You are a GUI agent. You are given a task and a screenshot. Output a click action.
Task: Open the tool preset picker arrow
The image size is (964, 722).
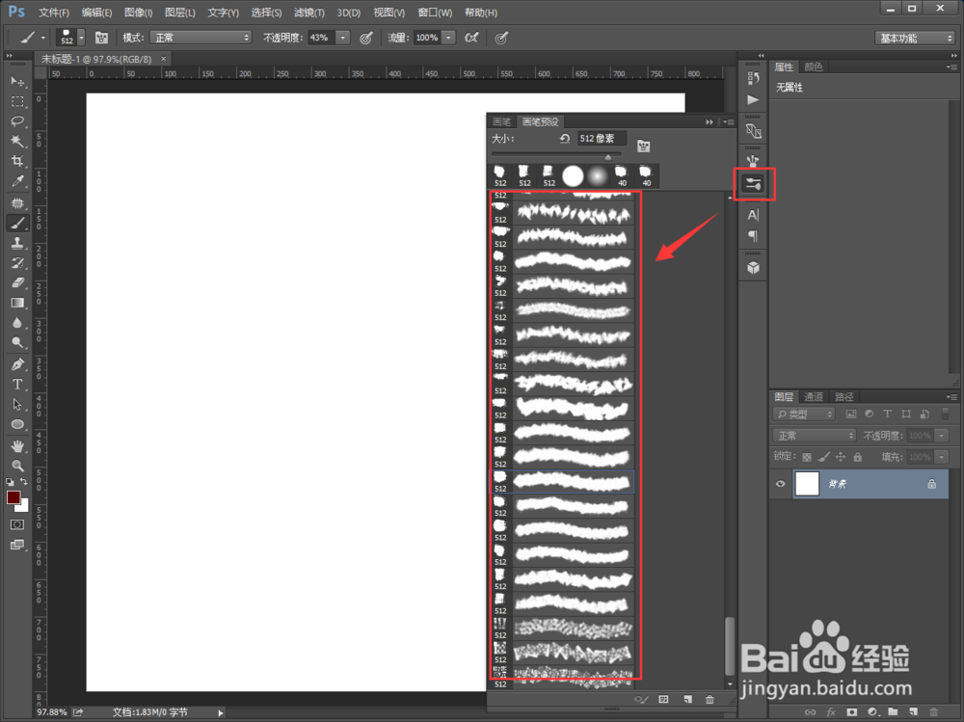pos(43,38)
